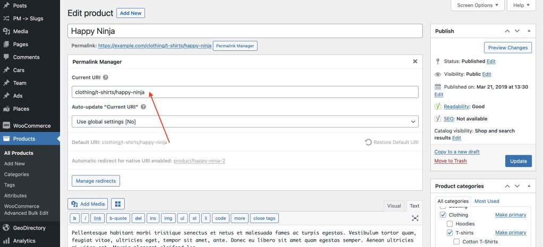Image resolution: width=544 pixels, height=247 pixels.
Task: Collapse the Product categories panel toggle
Action: (x=529, y=186)
